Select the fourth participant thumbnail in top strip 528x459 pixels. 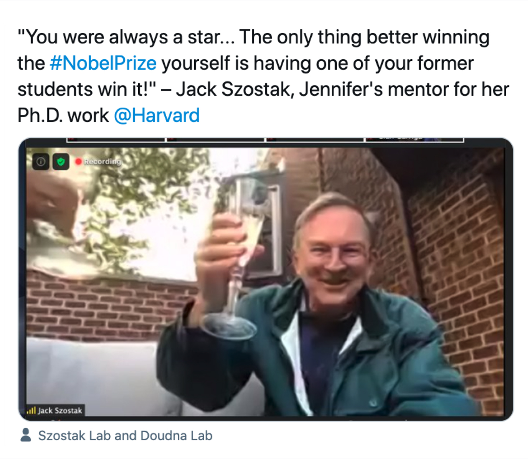coord(414,140)
